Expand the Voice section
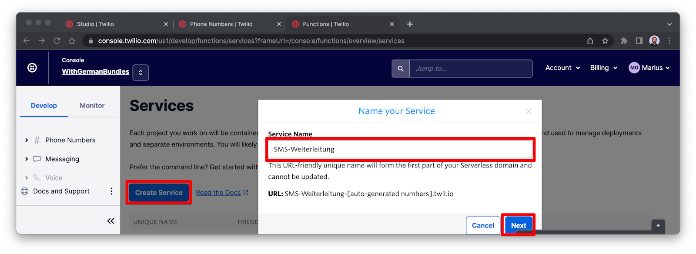Screen dimensions: 696x254 click(27, 178)
